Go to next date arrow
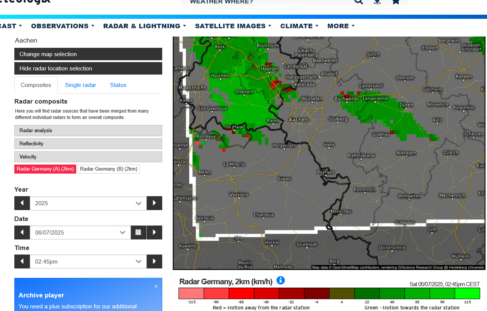This screenshot has width=487, height=311. [x=154, y=232]
